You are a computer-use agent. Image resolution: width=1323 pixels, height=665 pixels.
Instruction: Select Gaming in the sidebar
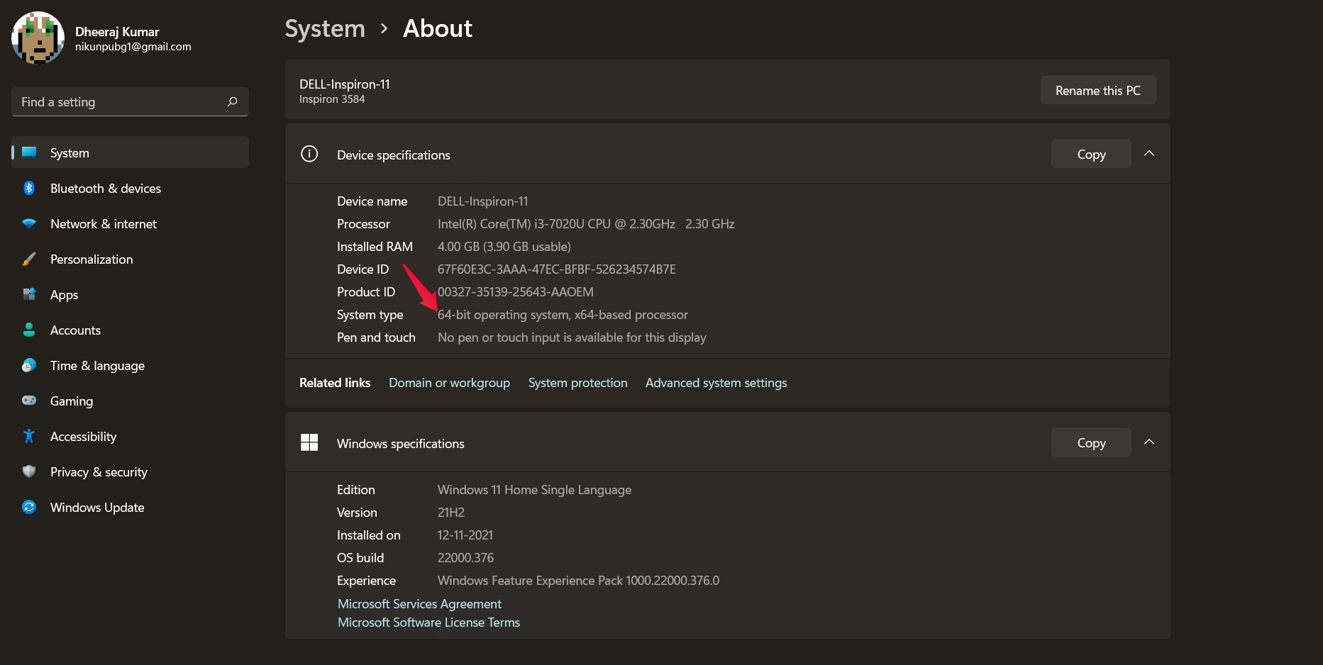(130, 401)
